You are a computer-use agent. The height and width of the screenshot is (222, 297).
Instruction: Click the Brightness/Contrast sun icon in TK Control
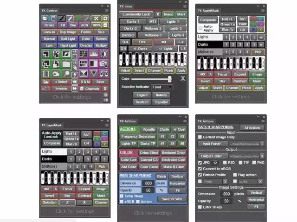pos(103,54)
